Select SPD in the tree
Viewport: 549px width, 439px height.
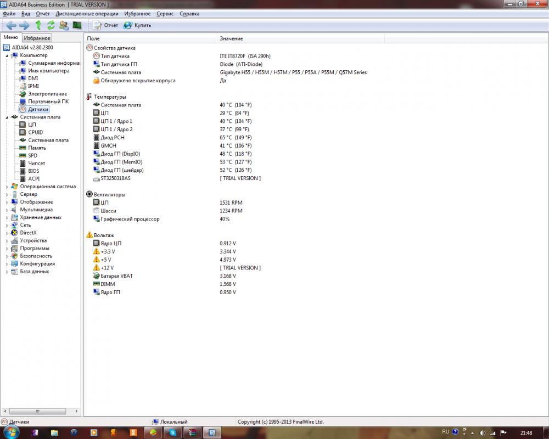(x=29, y=155)
